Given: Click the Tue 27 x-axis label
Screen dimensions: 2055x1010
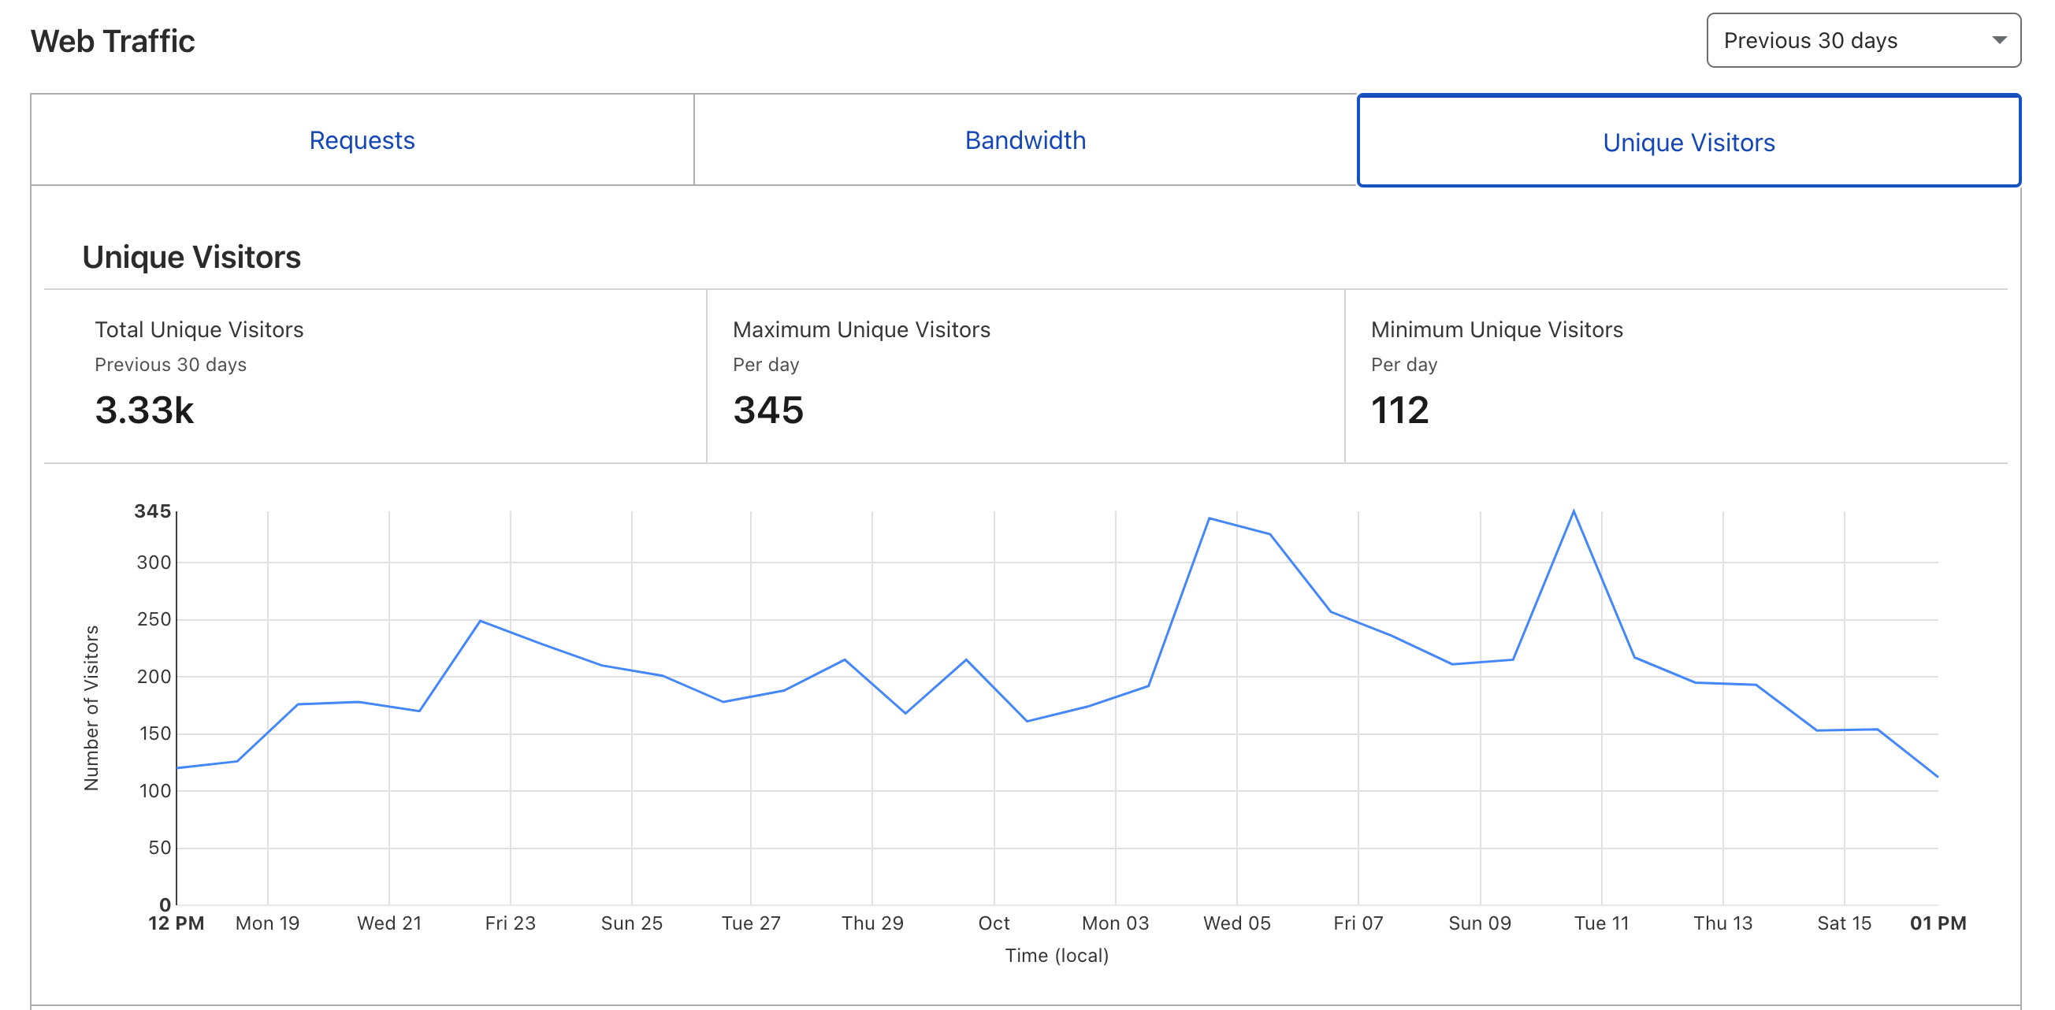Looking at the screenshot, I should pyautogui.click(x=751, y=923).
